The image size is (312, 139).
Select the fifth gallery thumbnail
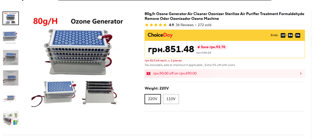[x=11, y=98]
